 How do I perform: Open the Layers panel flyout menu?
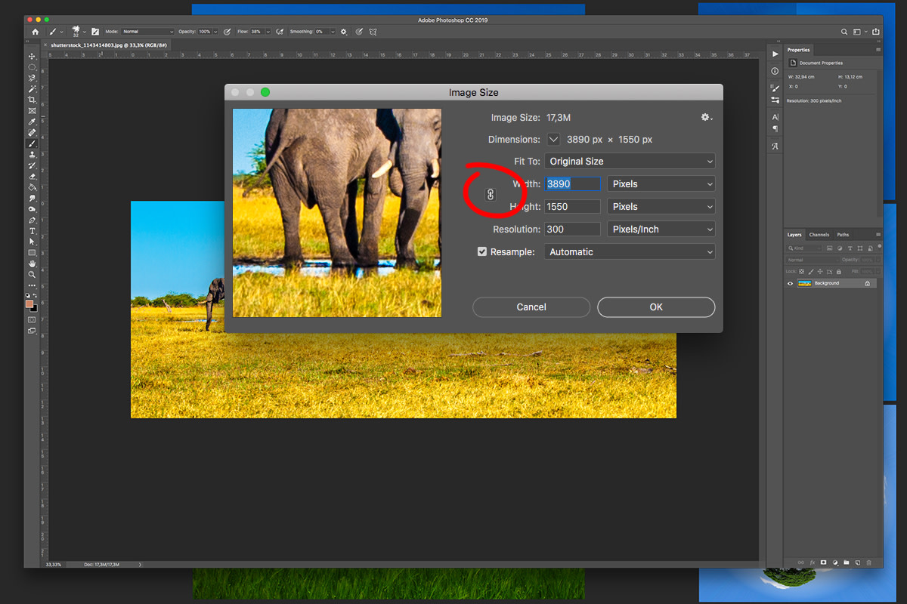point(878,235)
